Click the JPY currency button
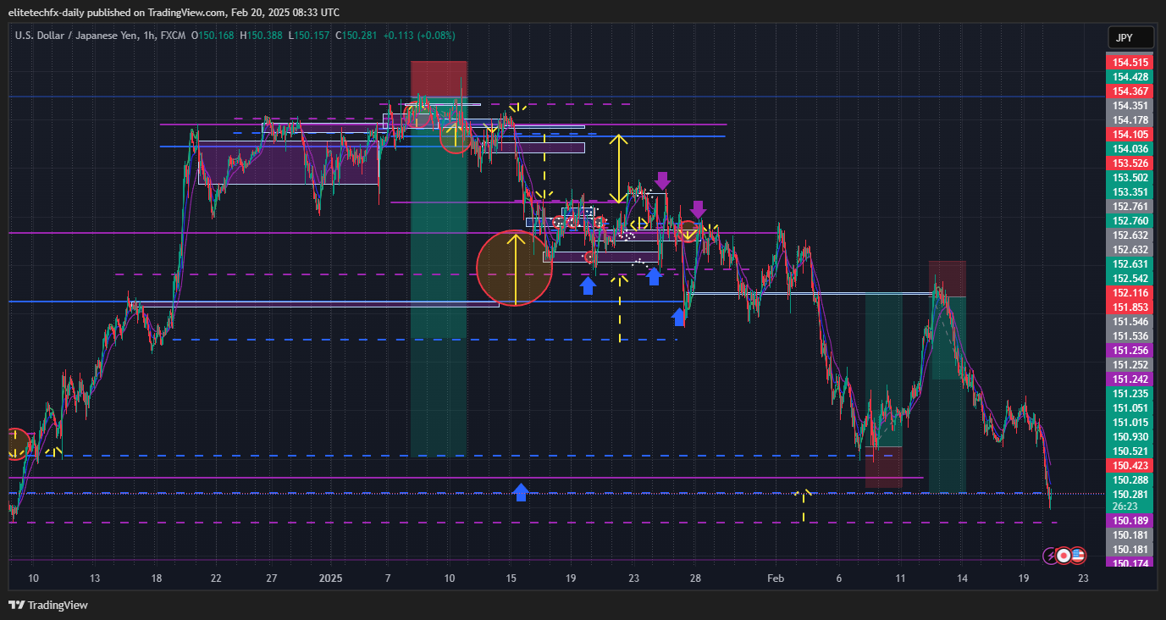The height and width of the screenshot is (620, 1166). click(x=1131, y=38)
